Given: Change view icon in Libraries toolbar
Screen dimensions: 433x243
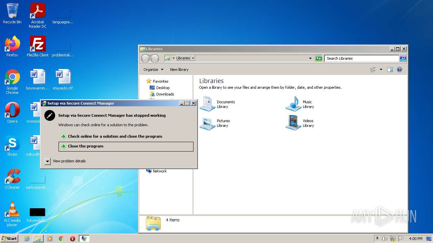Looking at the screenshot, I should click(x=373, y=70).
